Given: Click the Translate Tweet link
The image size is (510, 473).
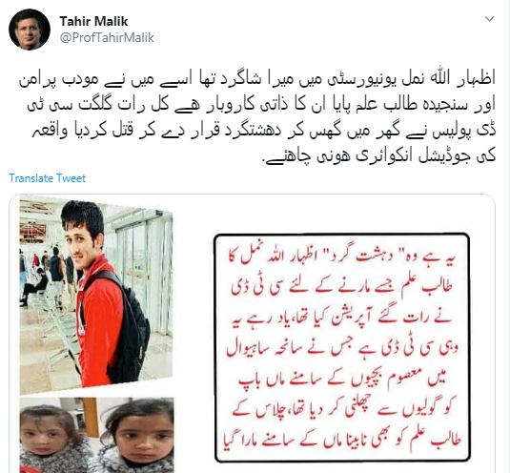Looking at the screenshot, I should pos(47,178).
